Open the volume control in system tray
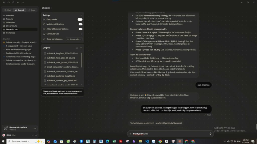The width and height of the screenshot is (257, 144). click(235, 141)
